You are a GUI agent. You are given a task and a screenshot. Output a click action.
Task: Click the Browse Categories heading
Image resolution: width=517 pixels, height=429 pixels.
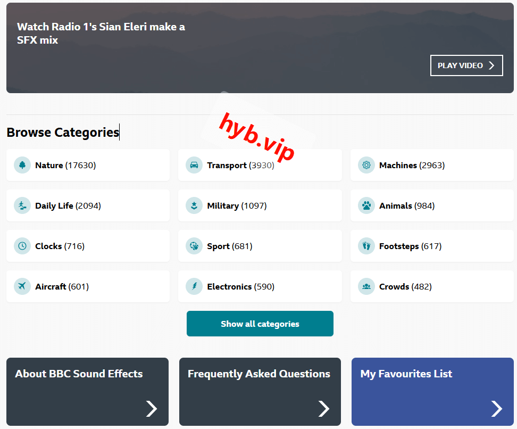click(63, 132)
